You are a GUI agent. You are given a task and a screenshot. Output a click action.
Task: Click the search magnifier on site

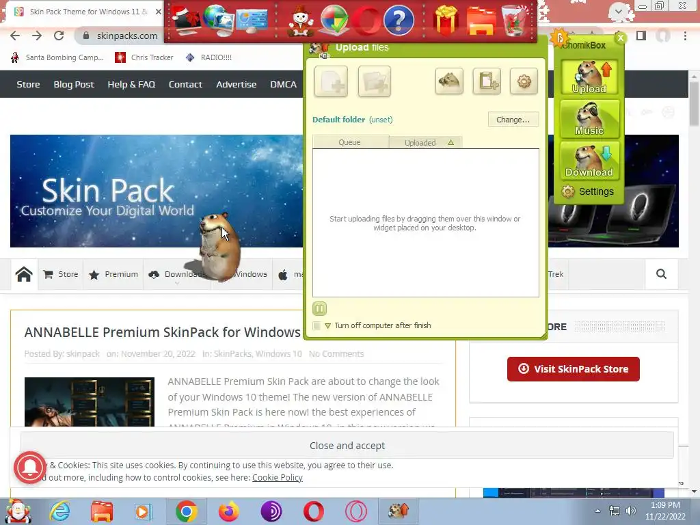(661, 274)
